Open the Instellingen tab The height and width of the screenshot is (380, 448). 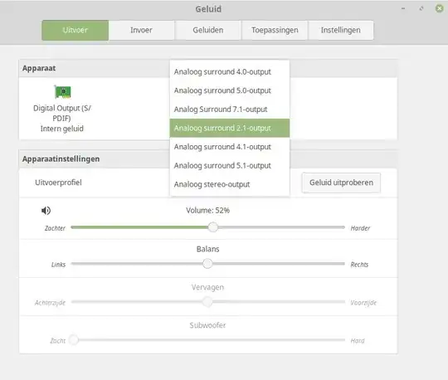pos(341,30)
